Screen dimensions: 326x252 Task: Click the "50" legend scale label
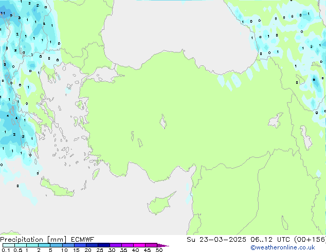[x=159, y=250]
